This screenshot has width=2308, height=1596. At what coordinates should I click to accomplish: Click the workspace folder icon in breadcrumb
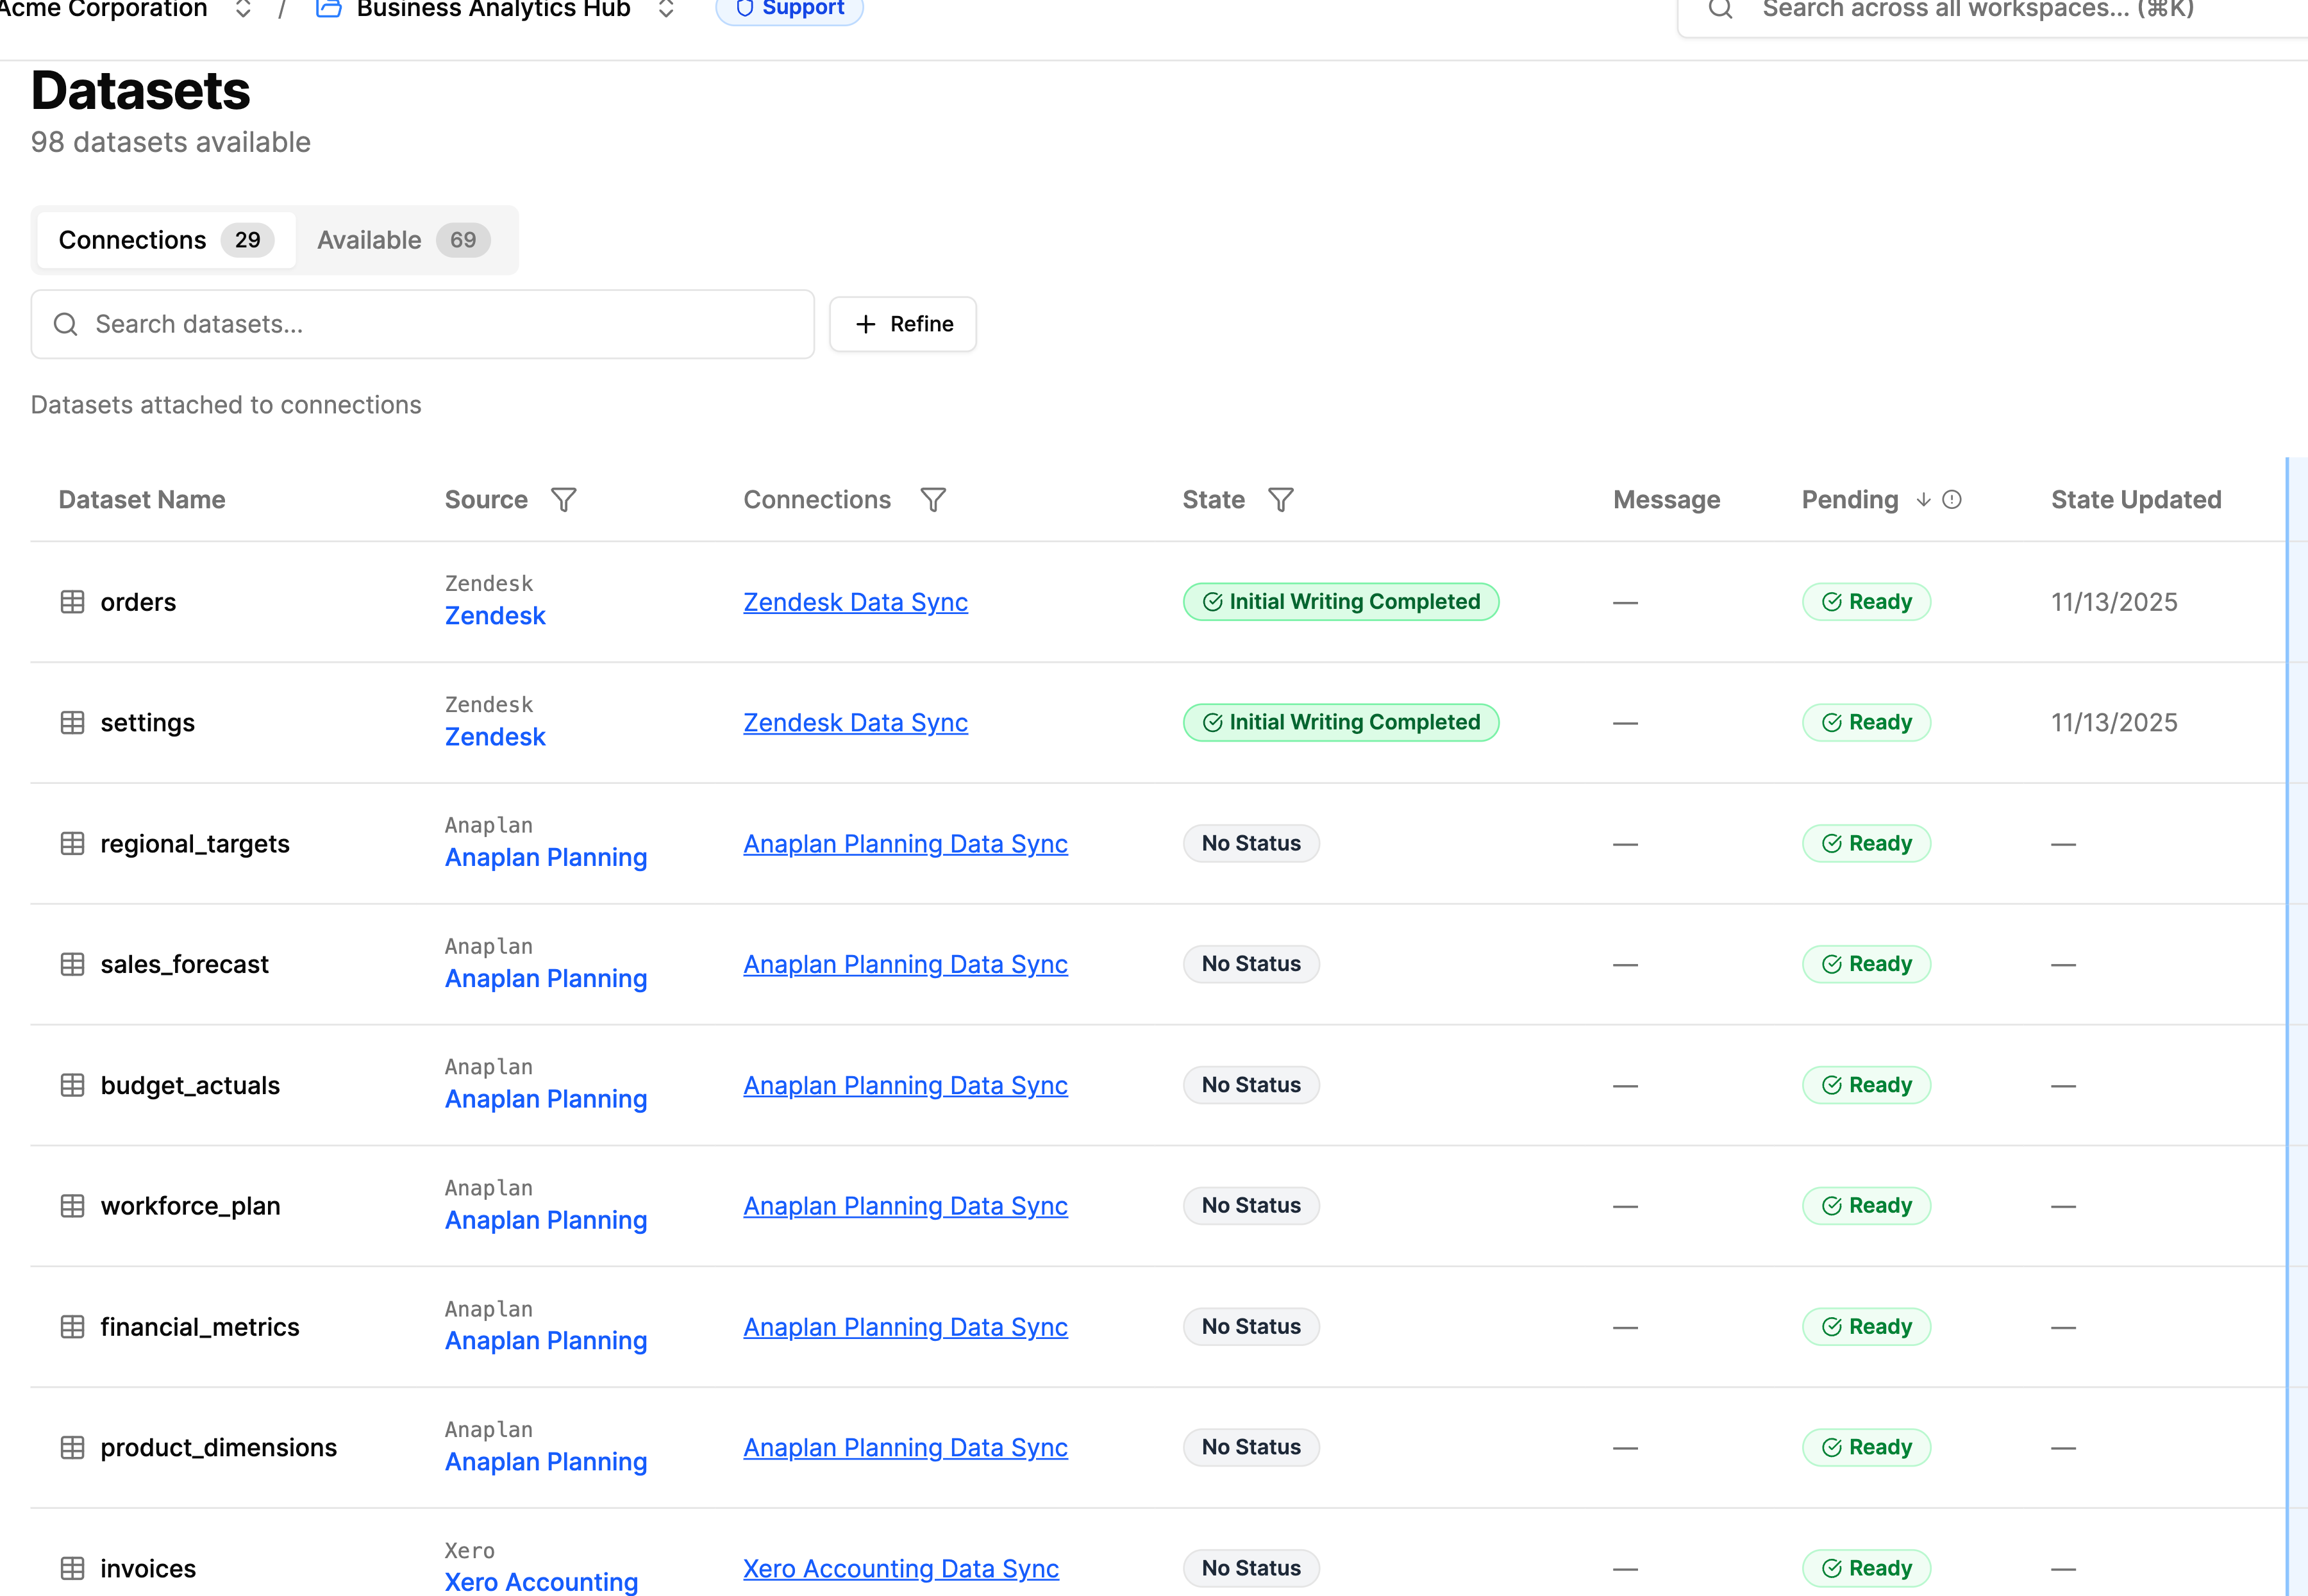[329, 9]
